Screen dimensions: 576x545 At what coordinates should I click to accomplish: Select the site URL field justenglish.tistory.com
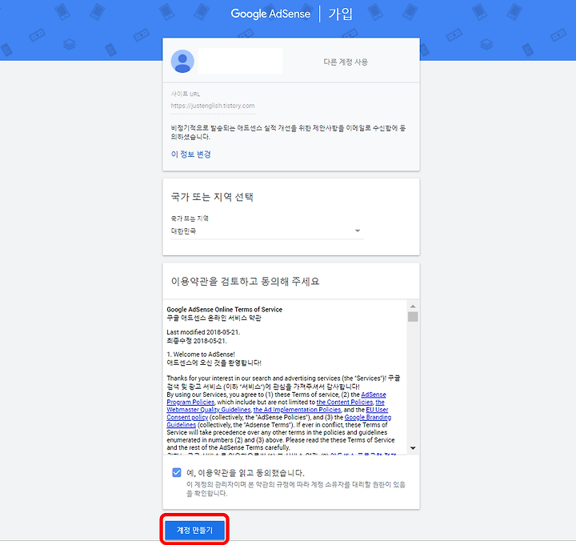213,106
